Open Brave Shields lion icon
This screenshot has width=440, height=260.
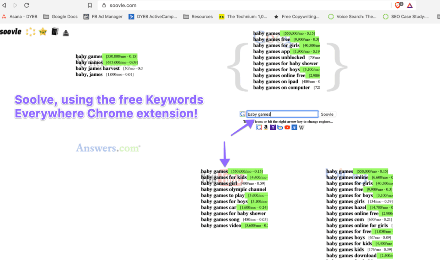point(398,5)
